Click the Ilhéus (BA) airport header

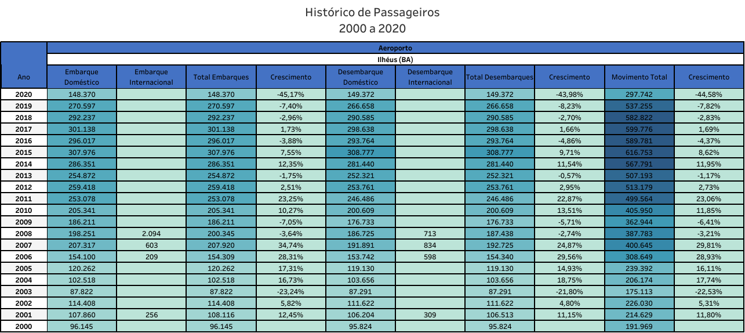pos(395,59)
